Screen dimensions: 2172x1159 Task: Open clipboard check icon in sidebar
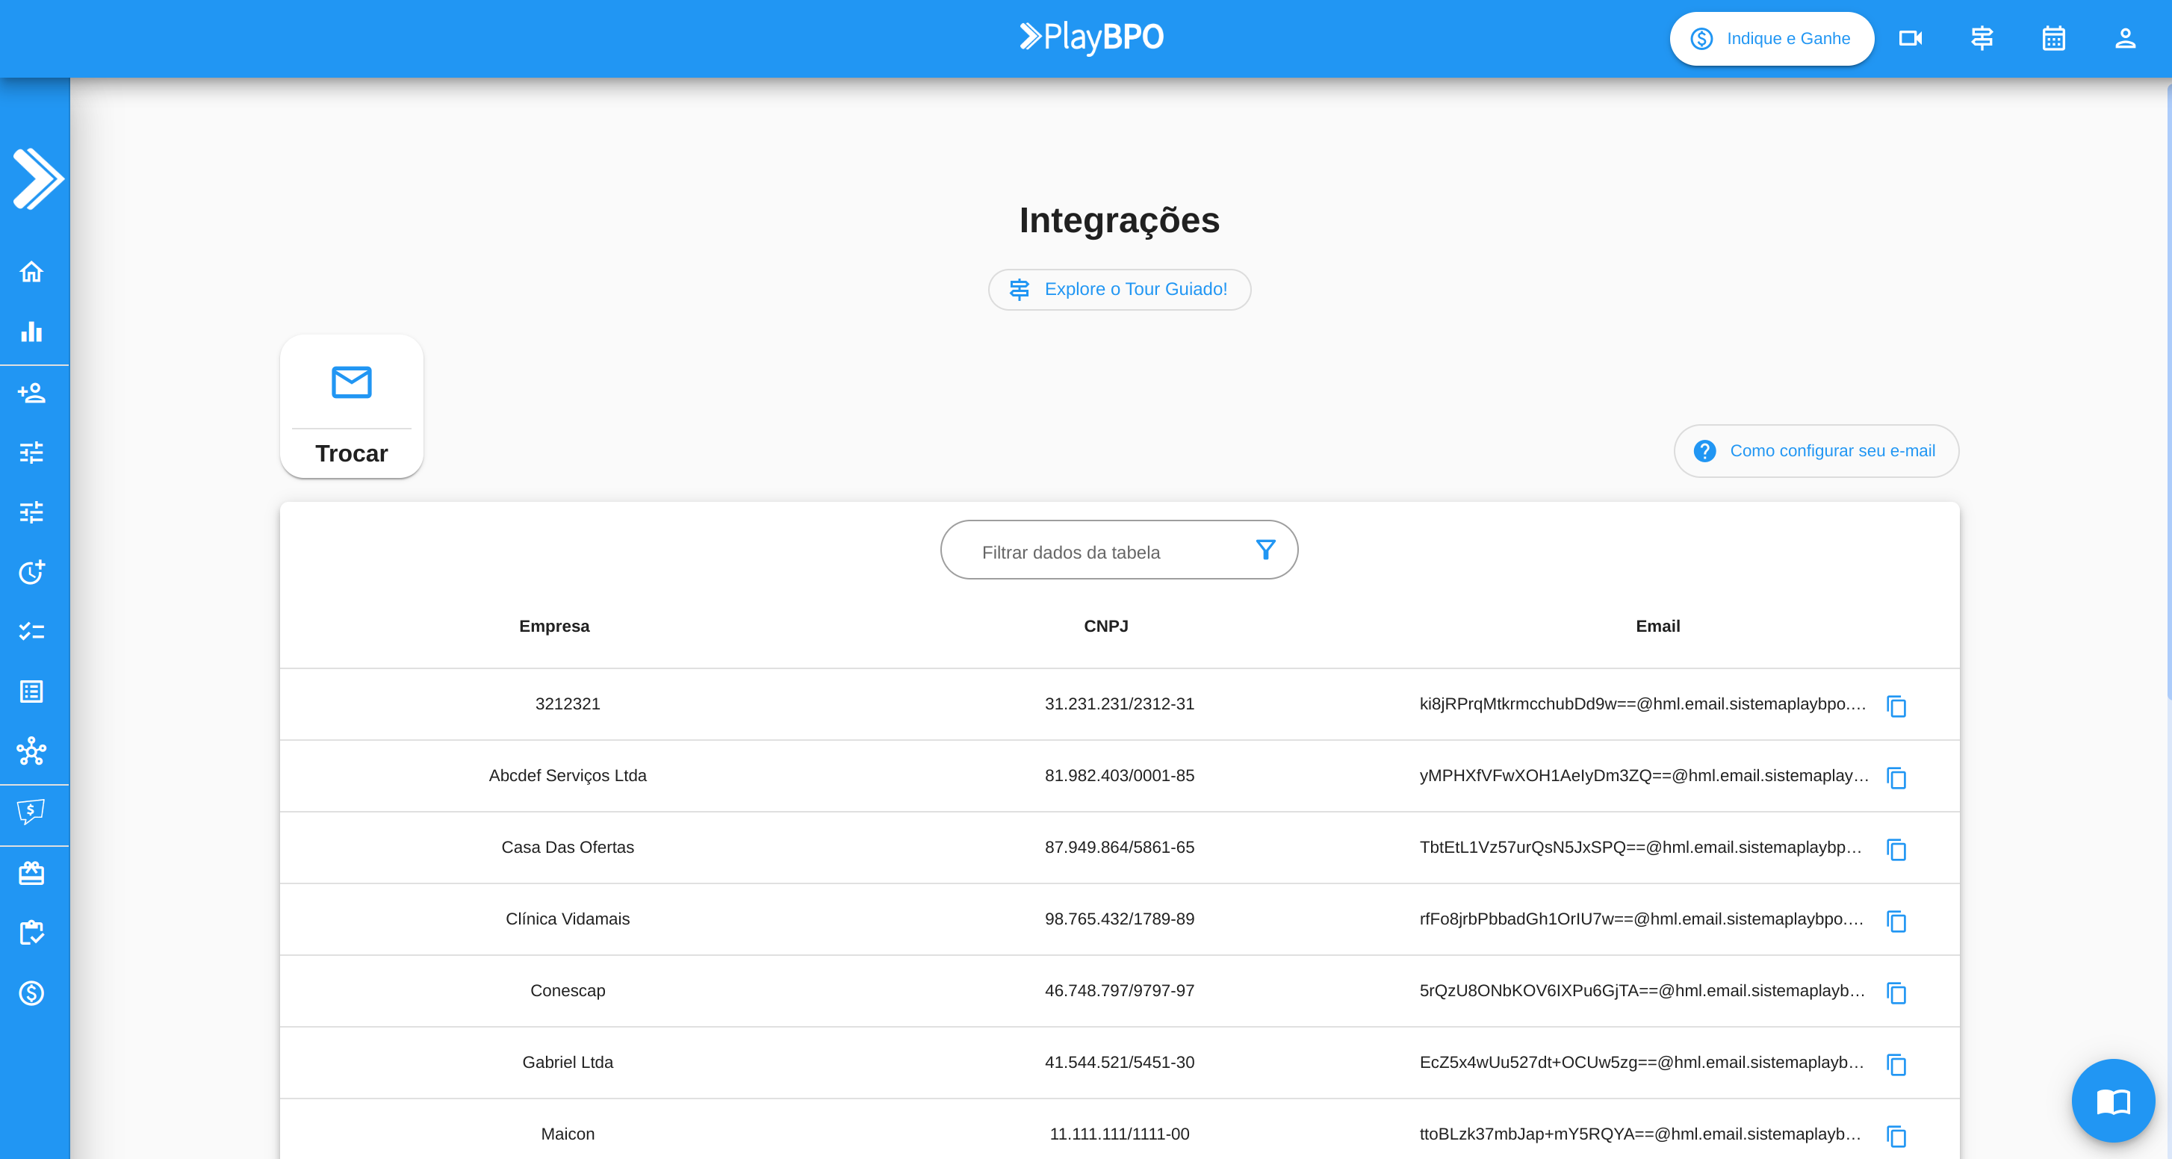point(32,933)
